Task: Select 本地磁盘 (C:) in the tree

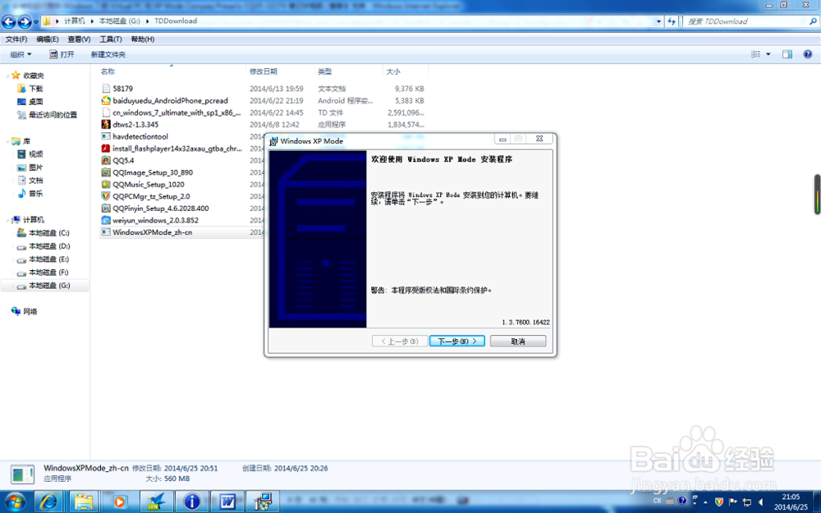Action: pyautogui.click(x=49, y=233)
